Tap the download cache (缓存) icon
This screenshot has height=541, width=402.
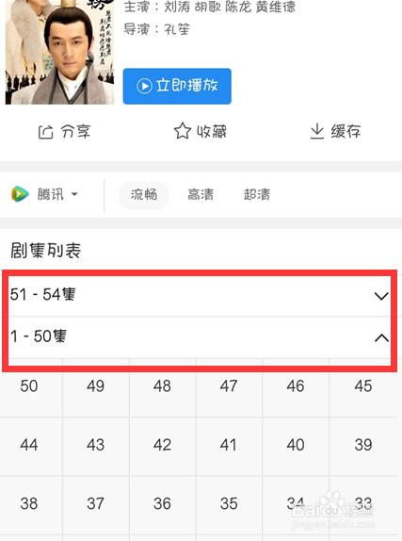(317, 131)
